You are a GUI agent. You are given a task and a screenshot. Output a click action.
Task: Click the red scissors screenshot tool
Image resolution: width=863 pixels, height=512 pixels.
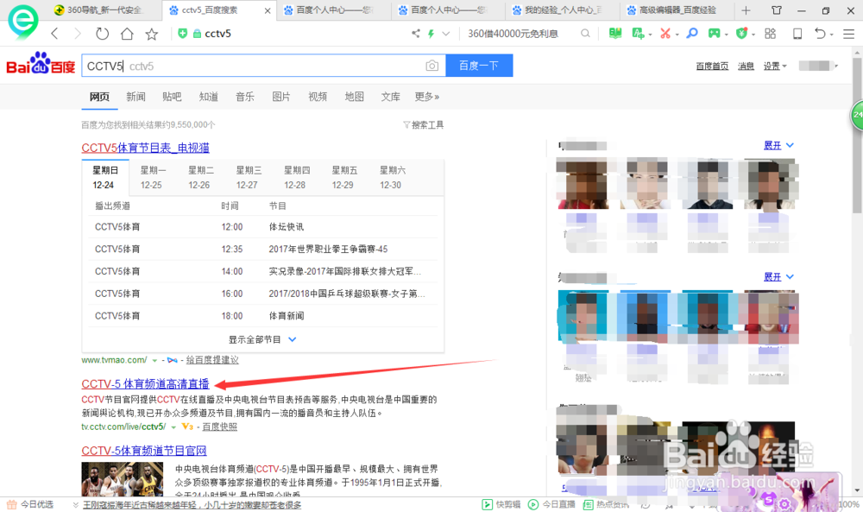pyautogui.click(x=665, y=34)
